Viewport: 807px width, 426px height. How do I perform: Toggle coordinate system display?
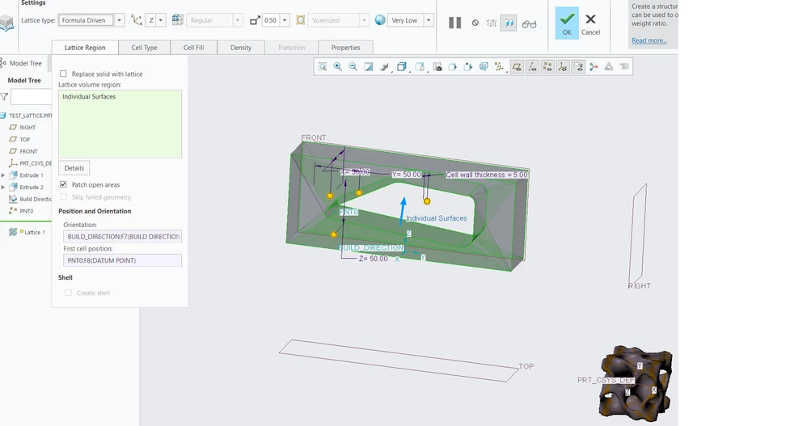[x=563, y=67]
